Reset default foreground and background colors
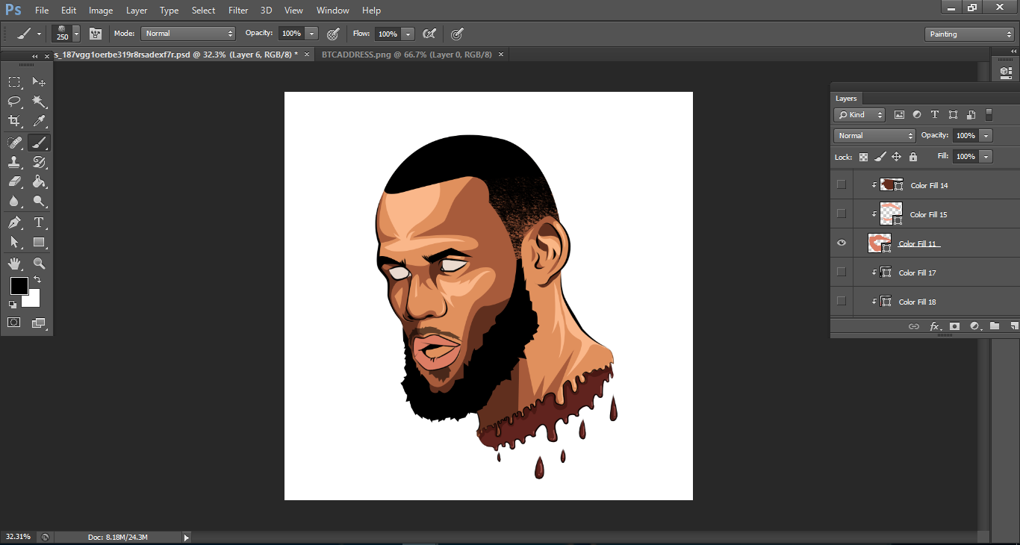Screen dimensions: 1020x545 pos(13,304)
